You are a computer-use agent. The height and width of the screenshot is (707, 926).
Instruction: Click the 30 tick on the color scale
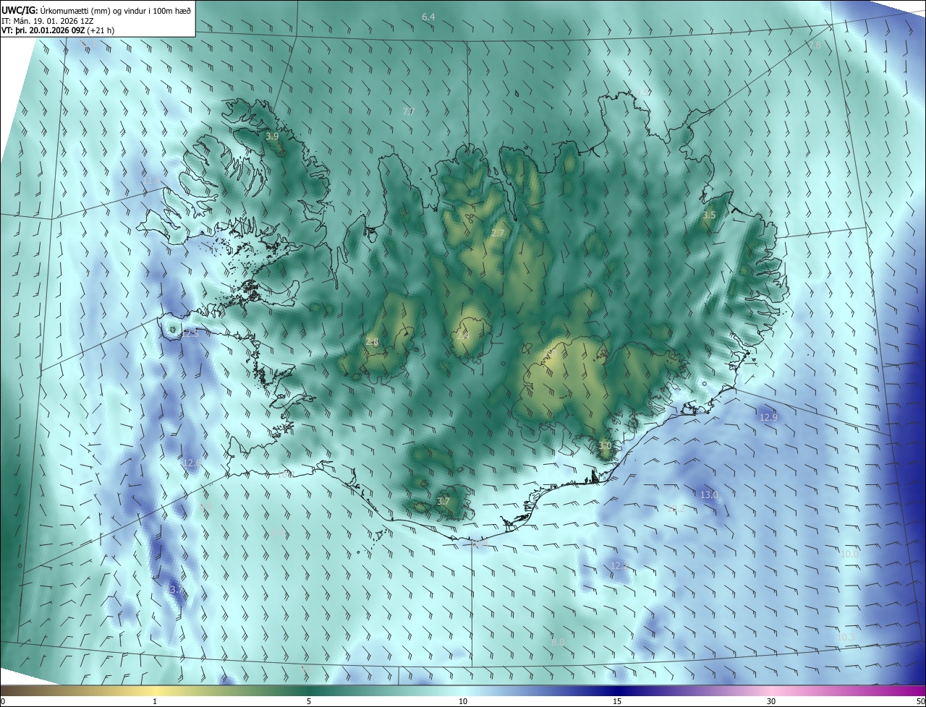click(771, 701)
